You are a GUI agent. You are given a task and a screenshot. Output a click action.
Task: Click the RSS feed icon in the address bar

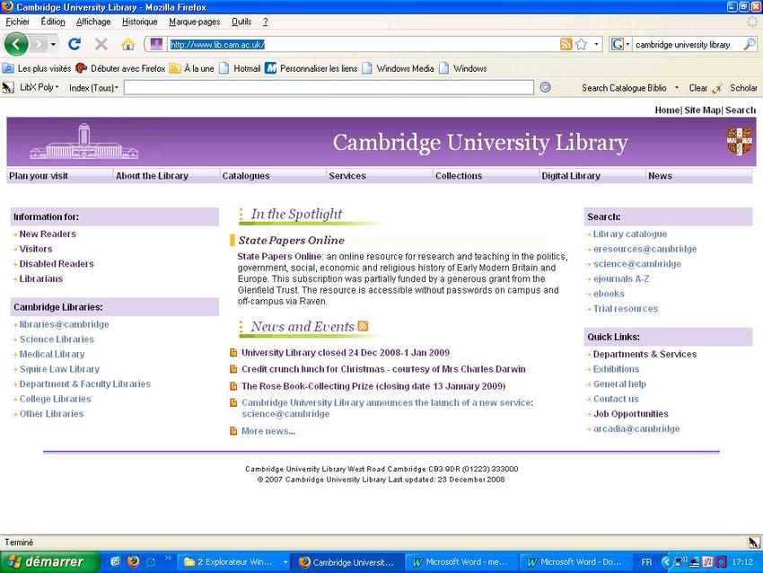(566, 44)
